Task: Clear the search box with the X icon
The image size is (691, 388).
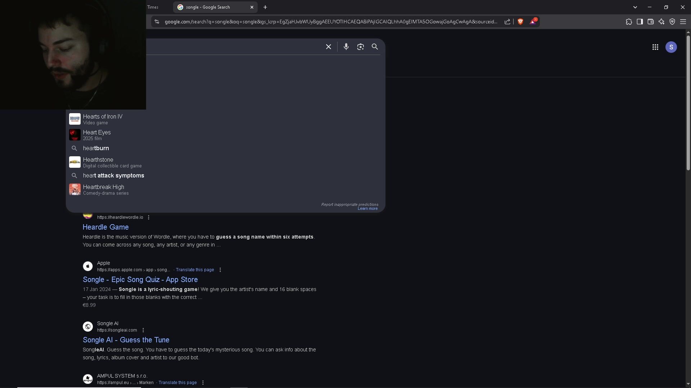Action: 328,47
